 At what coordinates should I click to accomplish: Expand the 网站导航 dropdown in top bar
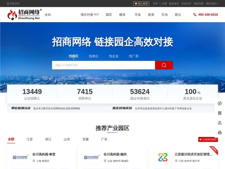[x=212, y=3]
